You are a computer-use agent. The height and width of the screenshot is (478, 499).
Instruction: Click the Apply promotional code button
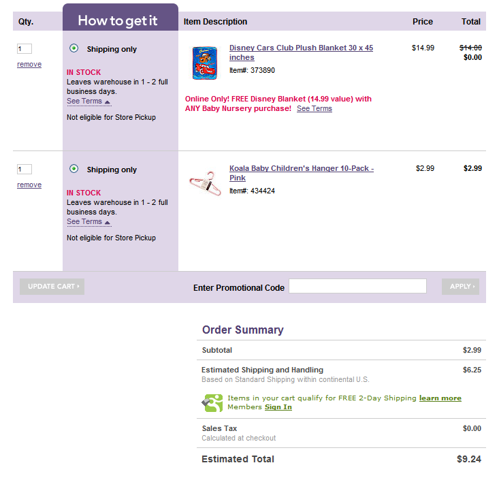coord(460,287)
